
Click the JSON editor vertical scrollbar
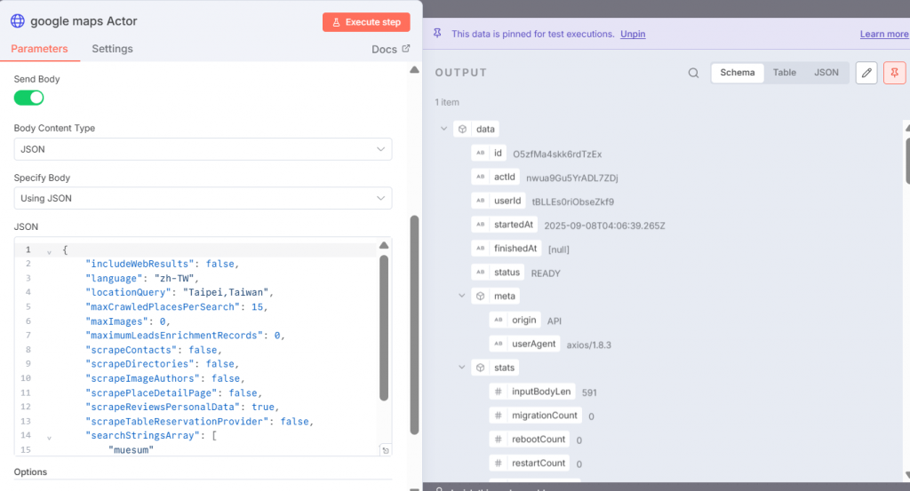coord(384,328)
